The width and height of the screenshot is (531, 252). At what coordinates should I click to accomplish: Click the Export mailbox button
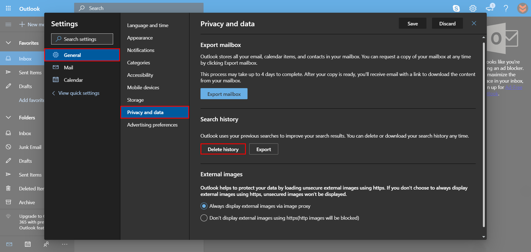pyautogui.click(x=224, y=94)
